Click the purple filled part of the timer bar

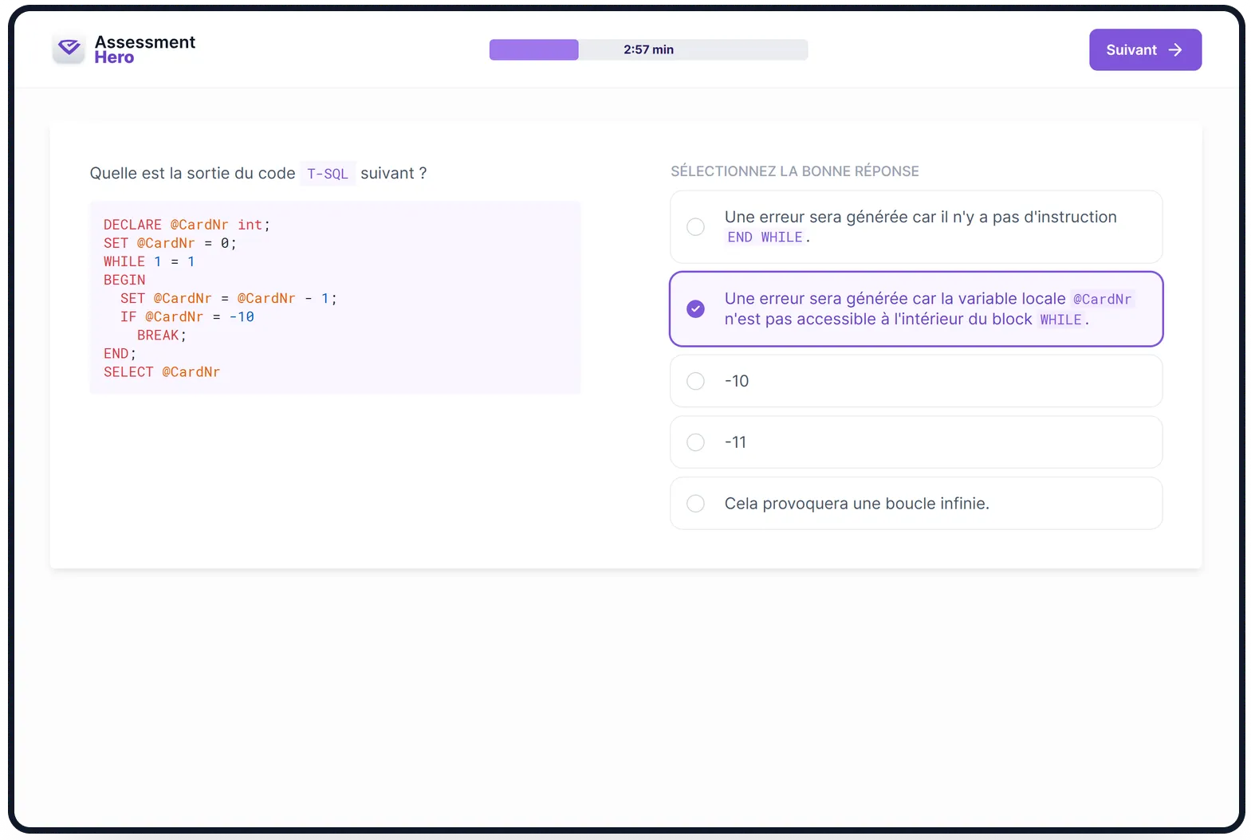[533, 50]
